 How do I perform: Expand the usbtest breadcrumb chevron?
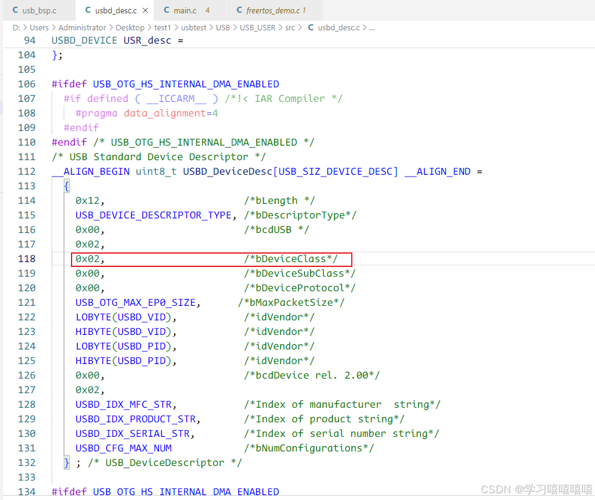point(210,27)
